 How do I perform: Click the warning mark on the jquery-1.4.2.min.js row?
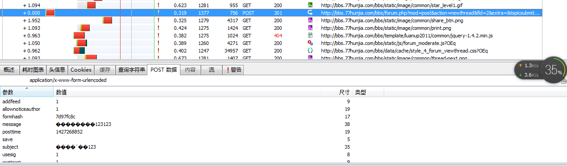click(x=158, y=36)
